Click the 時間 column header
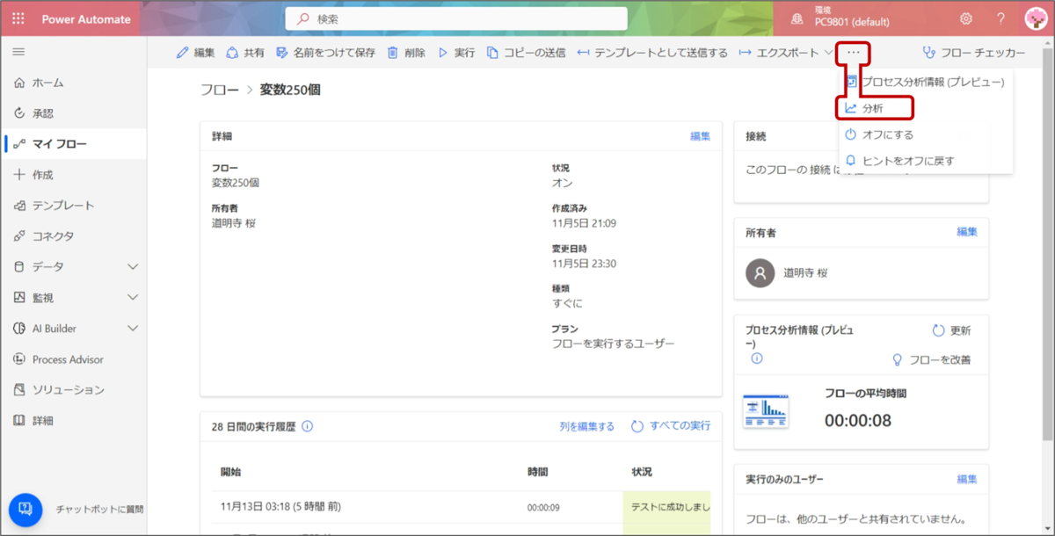 538,472
